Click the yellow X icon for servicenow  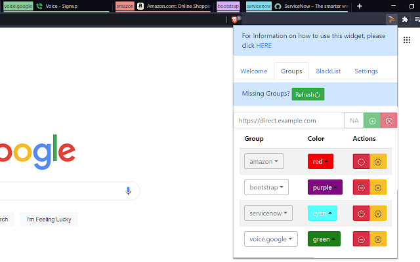pos(378,214)
